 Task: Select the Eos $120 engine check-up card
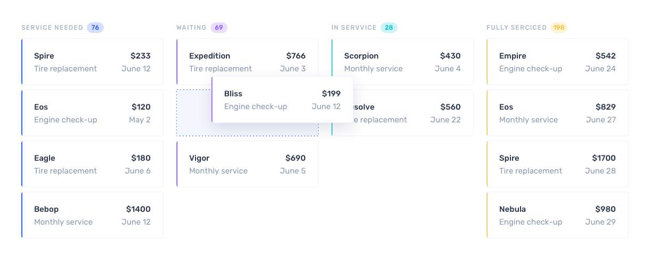coord(92,113)
